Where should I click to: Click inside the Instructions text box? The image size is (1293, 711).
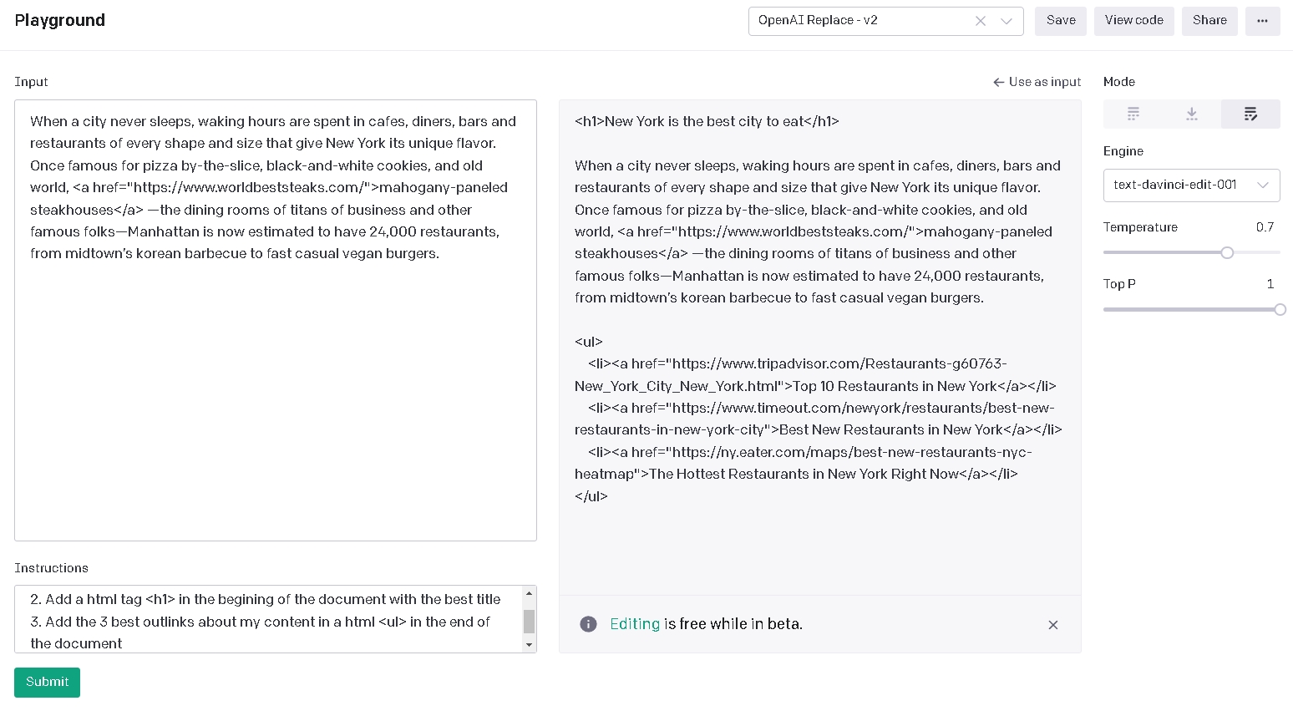click(x=267, y=618)
